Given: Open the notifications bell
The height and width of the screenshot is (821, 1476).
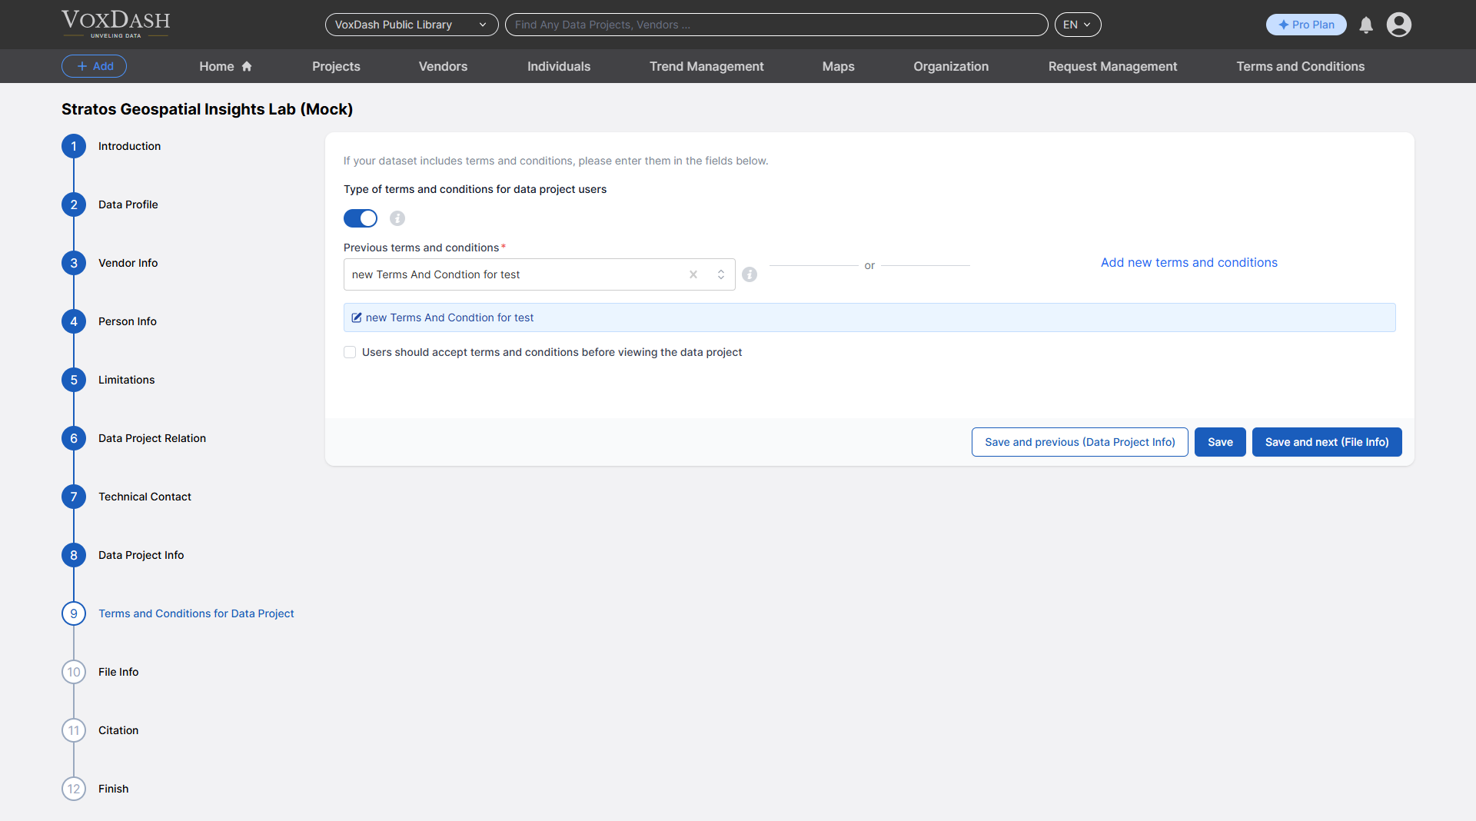Looking at the screenshot, I should tap(1365, 25).
